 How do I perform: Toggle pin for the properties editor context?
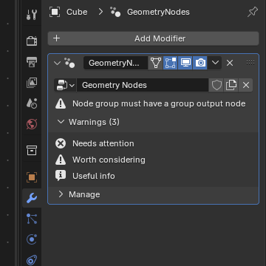click(x=253, y=12)
